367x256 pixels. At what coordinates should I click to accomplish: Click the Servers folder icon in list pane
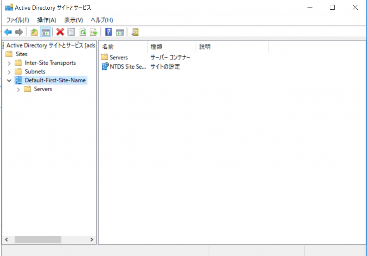coord(104,57)
